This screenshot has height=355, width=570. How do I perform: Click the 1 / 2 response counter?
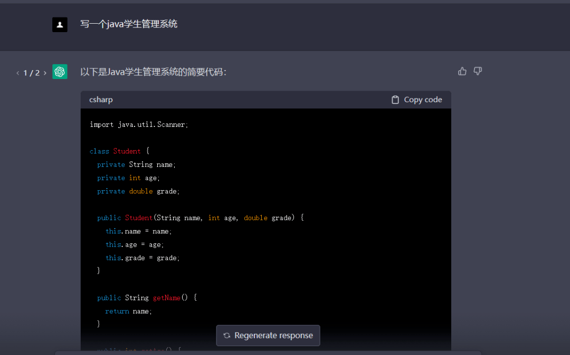point(31,73)
